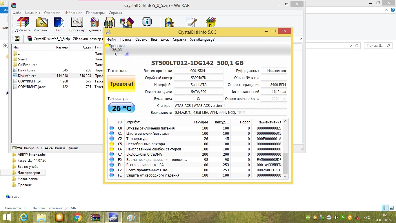Select the Smart folder in WinRAR list
The width and height of the screenshot is (396, 223).
point(22,59)
